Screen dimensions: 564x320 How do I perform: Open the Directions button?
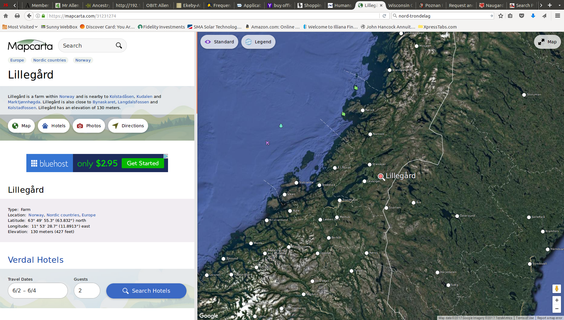point(128,126)
